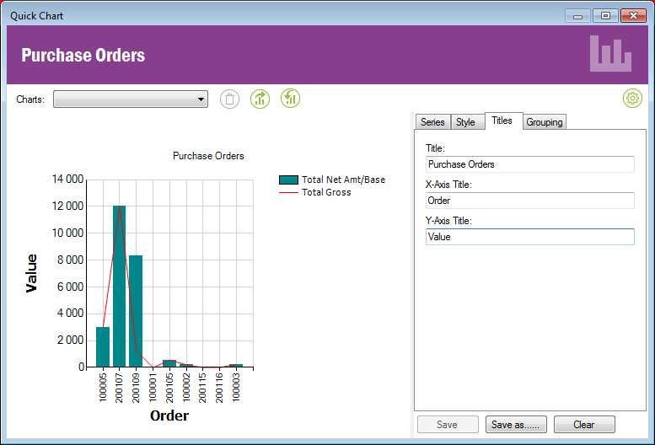655x445 pixels.
Task: Maximize the Quick Chart window
Action: [x=604, y=15]
